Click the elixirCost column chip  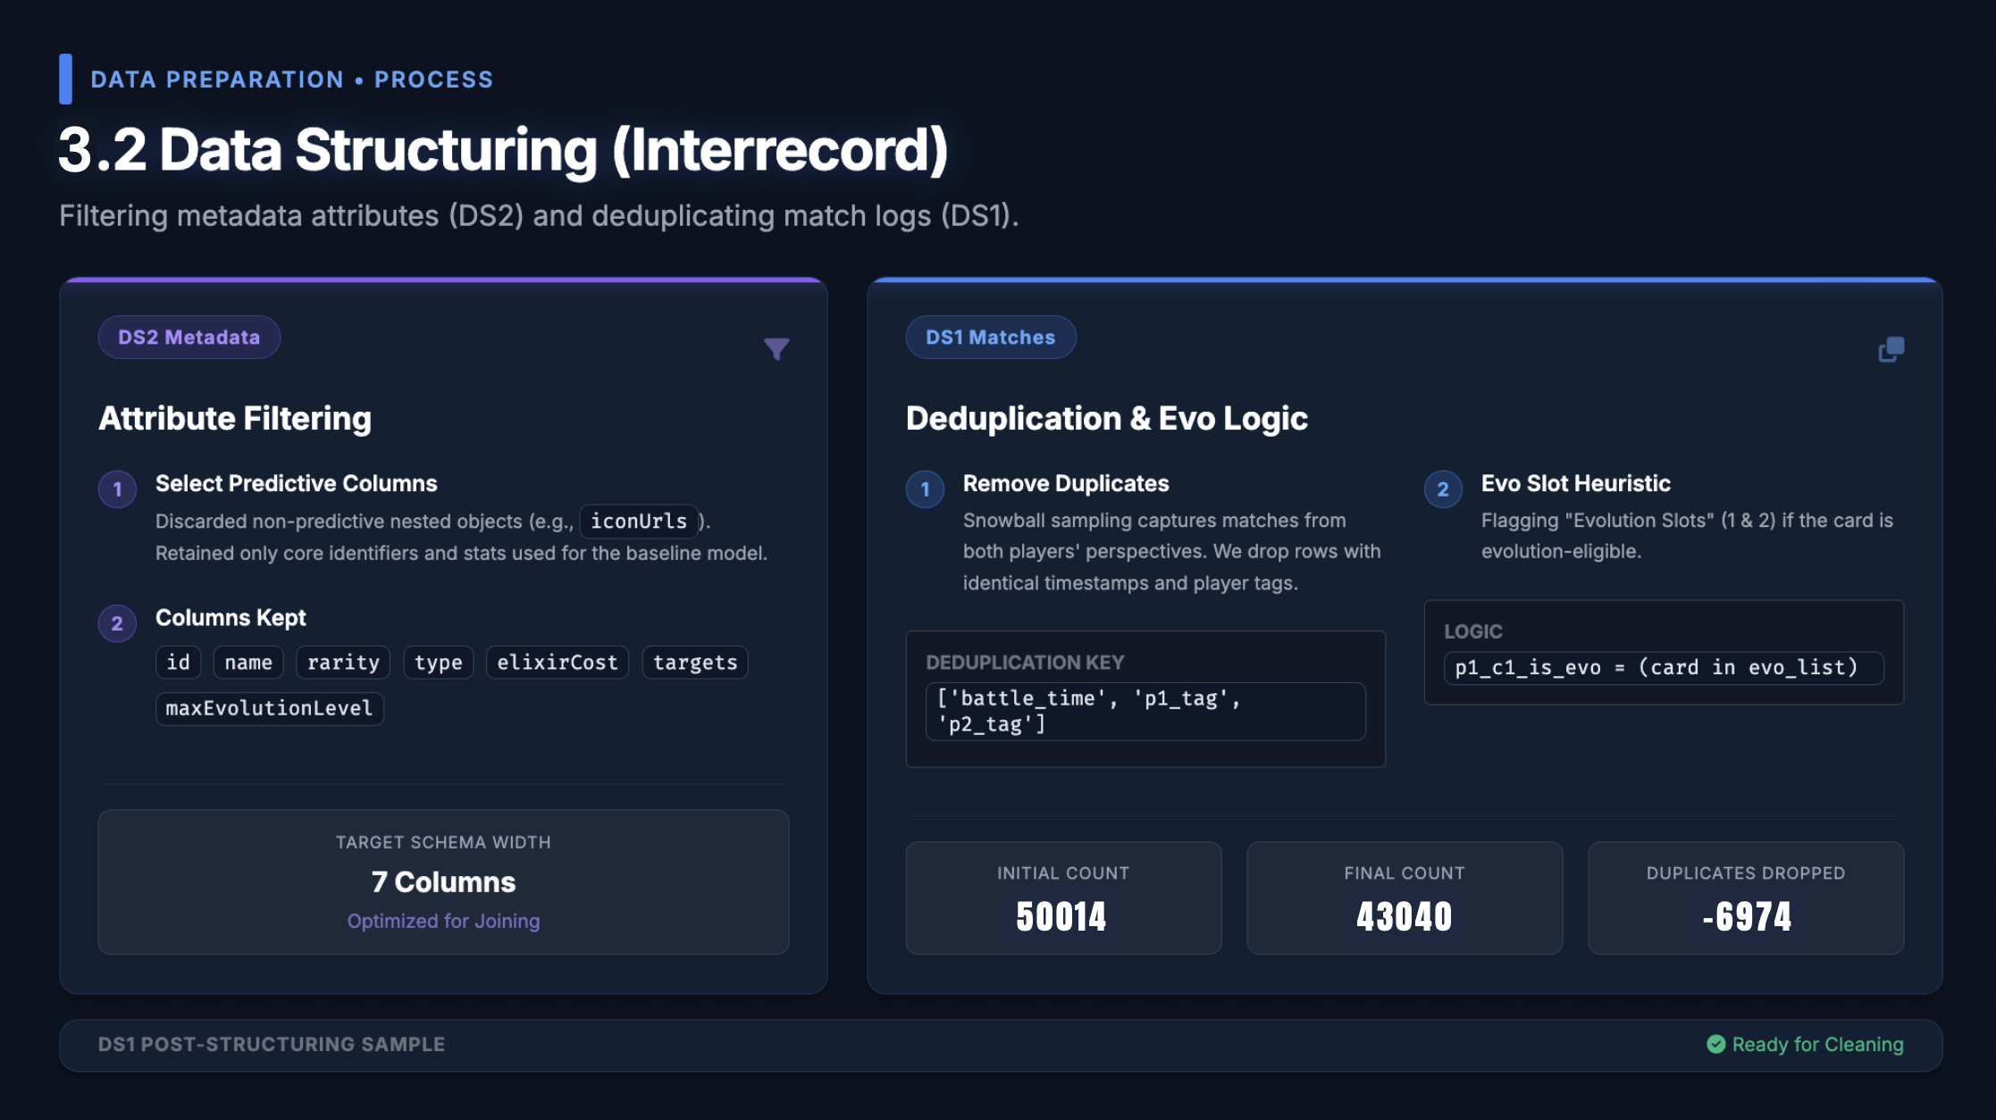click(x=558, y=663)
